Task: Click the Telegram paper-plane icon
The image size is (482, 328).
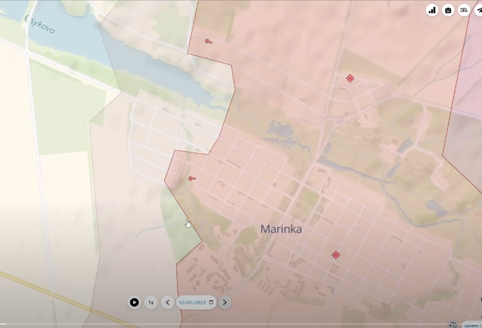Action: pyautogui.click(x=478, y=10)
